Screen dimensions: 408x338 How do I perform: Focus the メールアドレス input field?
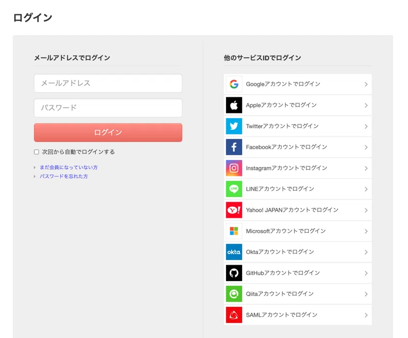click(x=108, y=83)
